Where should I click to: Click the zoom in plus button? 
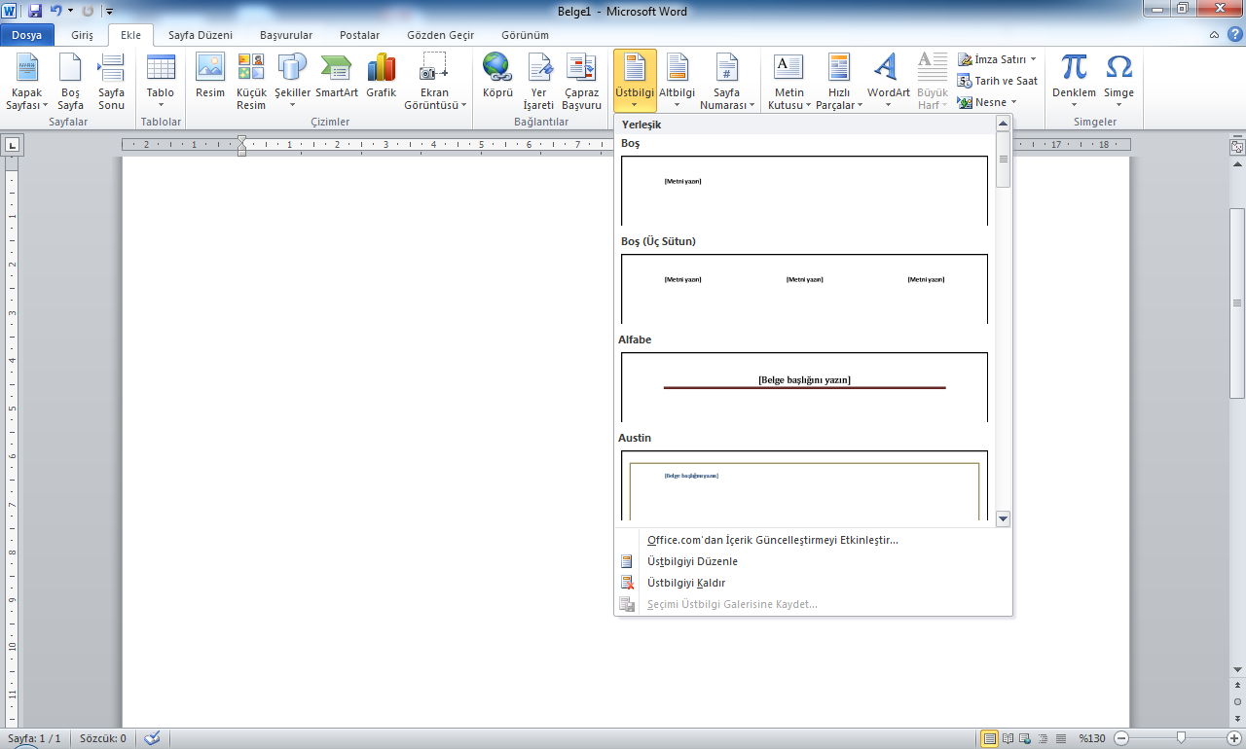[x=1234, y=738]
